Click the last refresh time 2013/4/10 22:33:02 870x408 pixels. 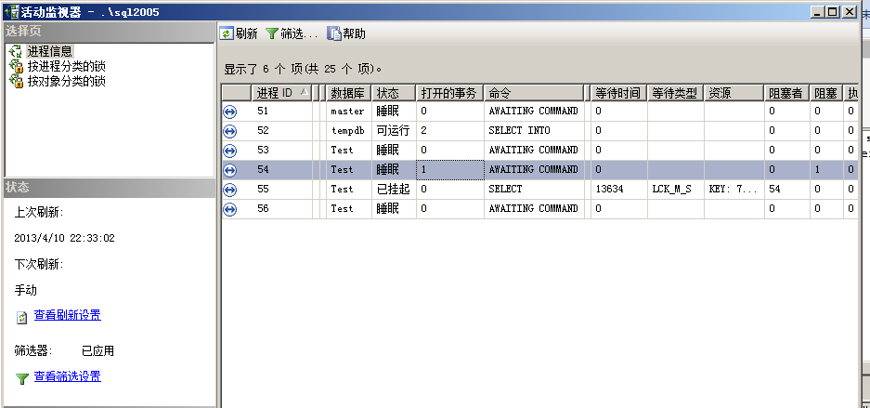(64, 238)
